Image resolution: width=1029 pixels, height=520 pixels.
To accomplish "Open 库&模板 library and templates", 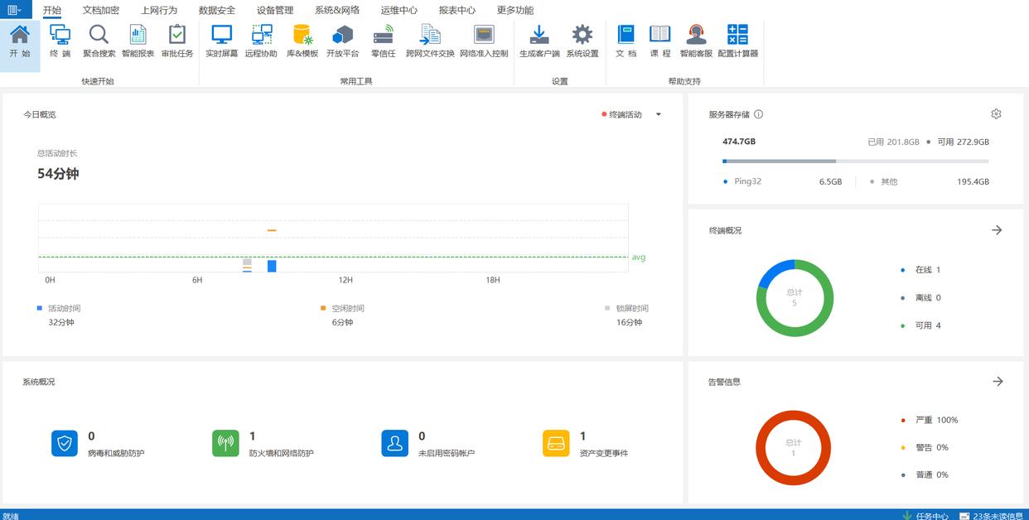I will point(302,41).
